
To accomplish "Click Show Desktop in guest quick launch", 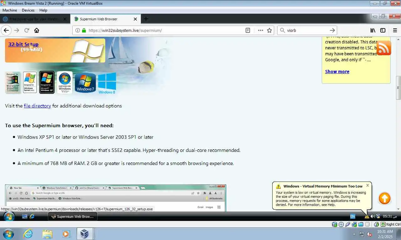I will [25, 216].
